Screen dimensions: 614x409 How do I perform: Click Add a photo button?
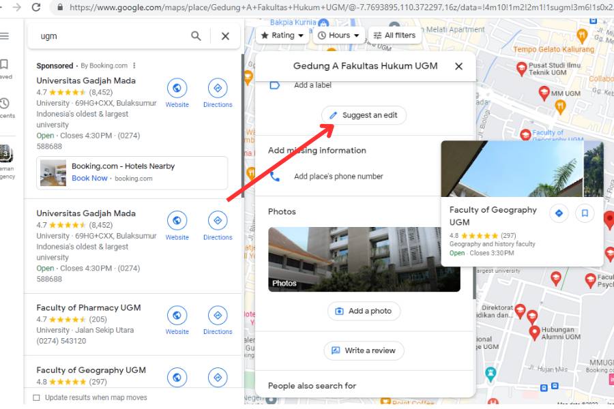pyautogui.click(x=364, y=311)
